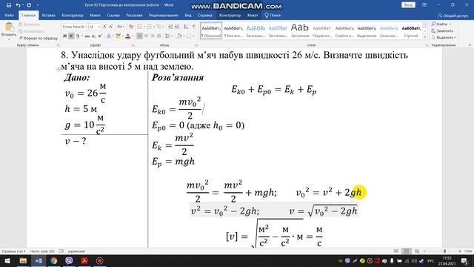Increase font size with the enlarge A icon
Screen dimensions: 474x267
click(104, 27)
